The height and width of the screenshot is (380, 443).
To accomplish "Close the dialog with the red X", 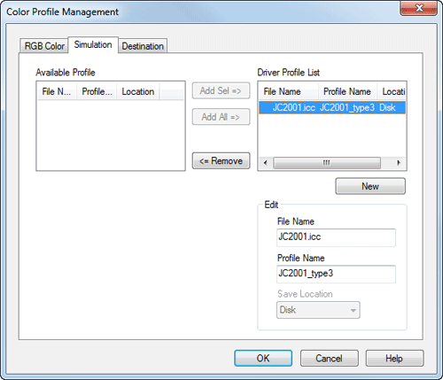I will coord(418,8).
